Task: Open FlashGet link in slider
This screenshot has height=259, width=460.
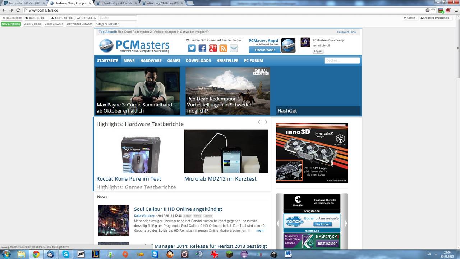Action: [287, 111]
